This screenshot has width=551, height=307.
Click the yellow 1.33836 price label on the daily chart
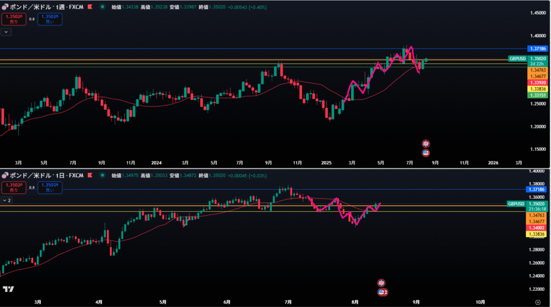tap(536, 234)
